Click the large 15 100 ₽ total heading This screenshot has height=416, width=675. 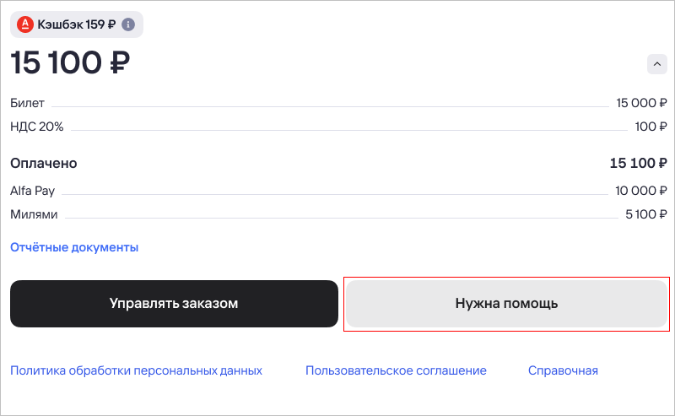70,63
